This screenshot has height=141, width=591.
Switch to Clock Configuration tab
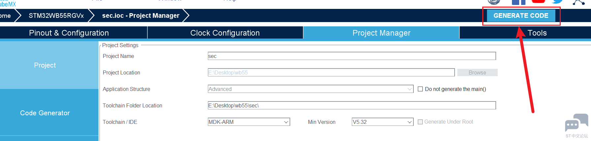(x=225, y=33)
